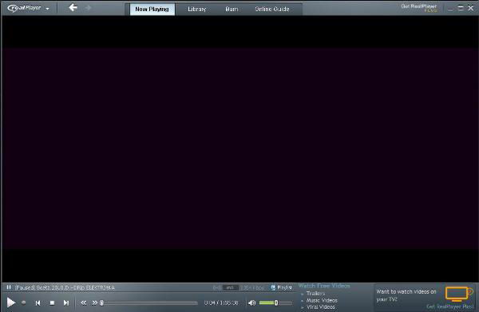Skip to the previous clip
Viewport: 479px width, 312px height.
38,303
